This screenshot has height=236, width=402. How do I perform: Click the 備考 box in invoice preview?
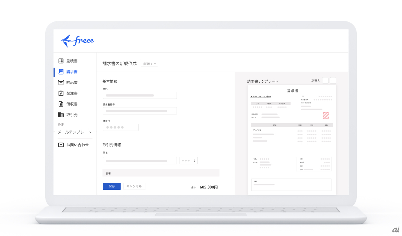[291, 185]
